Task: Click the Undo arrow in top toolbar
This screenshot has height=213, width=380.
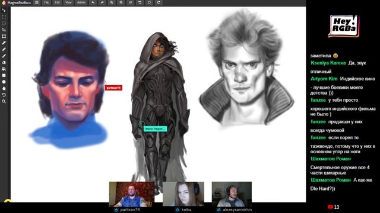Action: pos(93,2)
